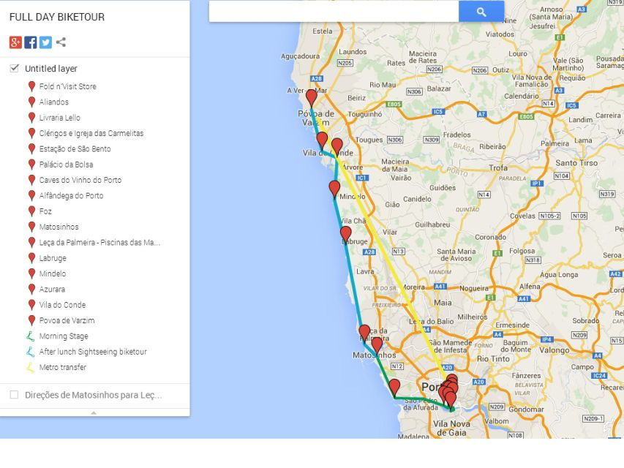Select Palácio da Bolsa list entry
Image resolution: width=624 pixels, height=468 pixels.
pyautogui.click(x=66, y=165)
